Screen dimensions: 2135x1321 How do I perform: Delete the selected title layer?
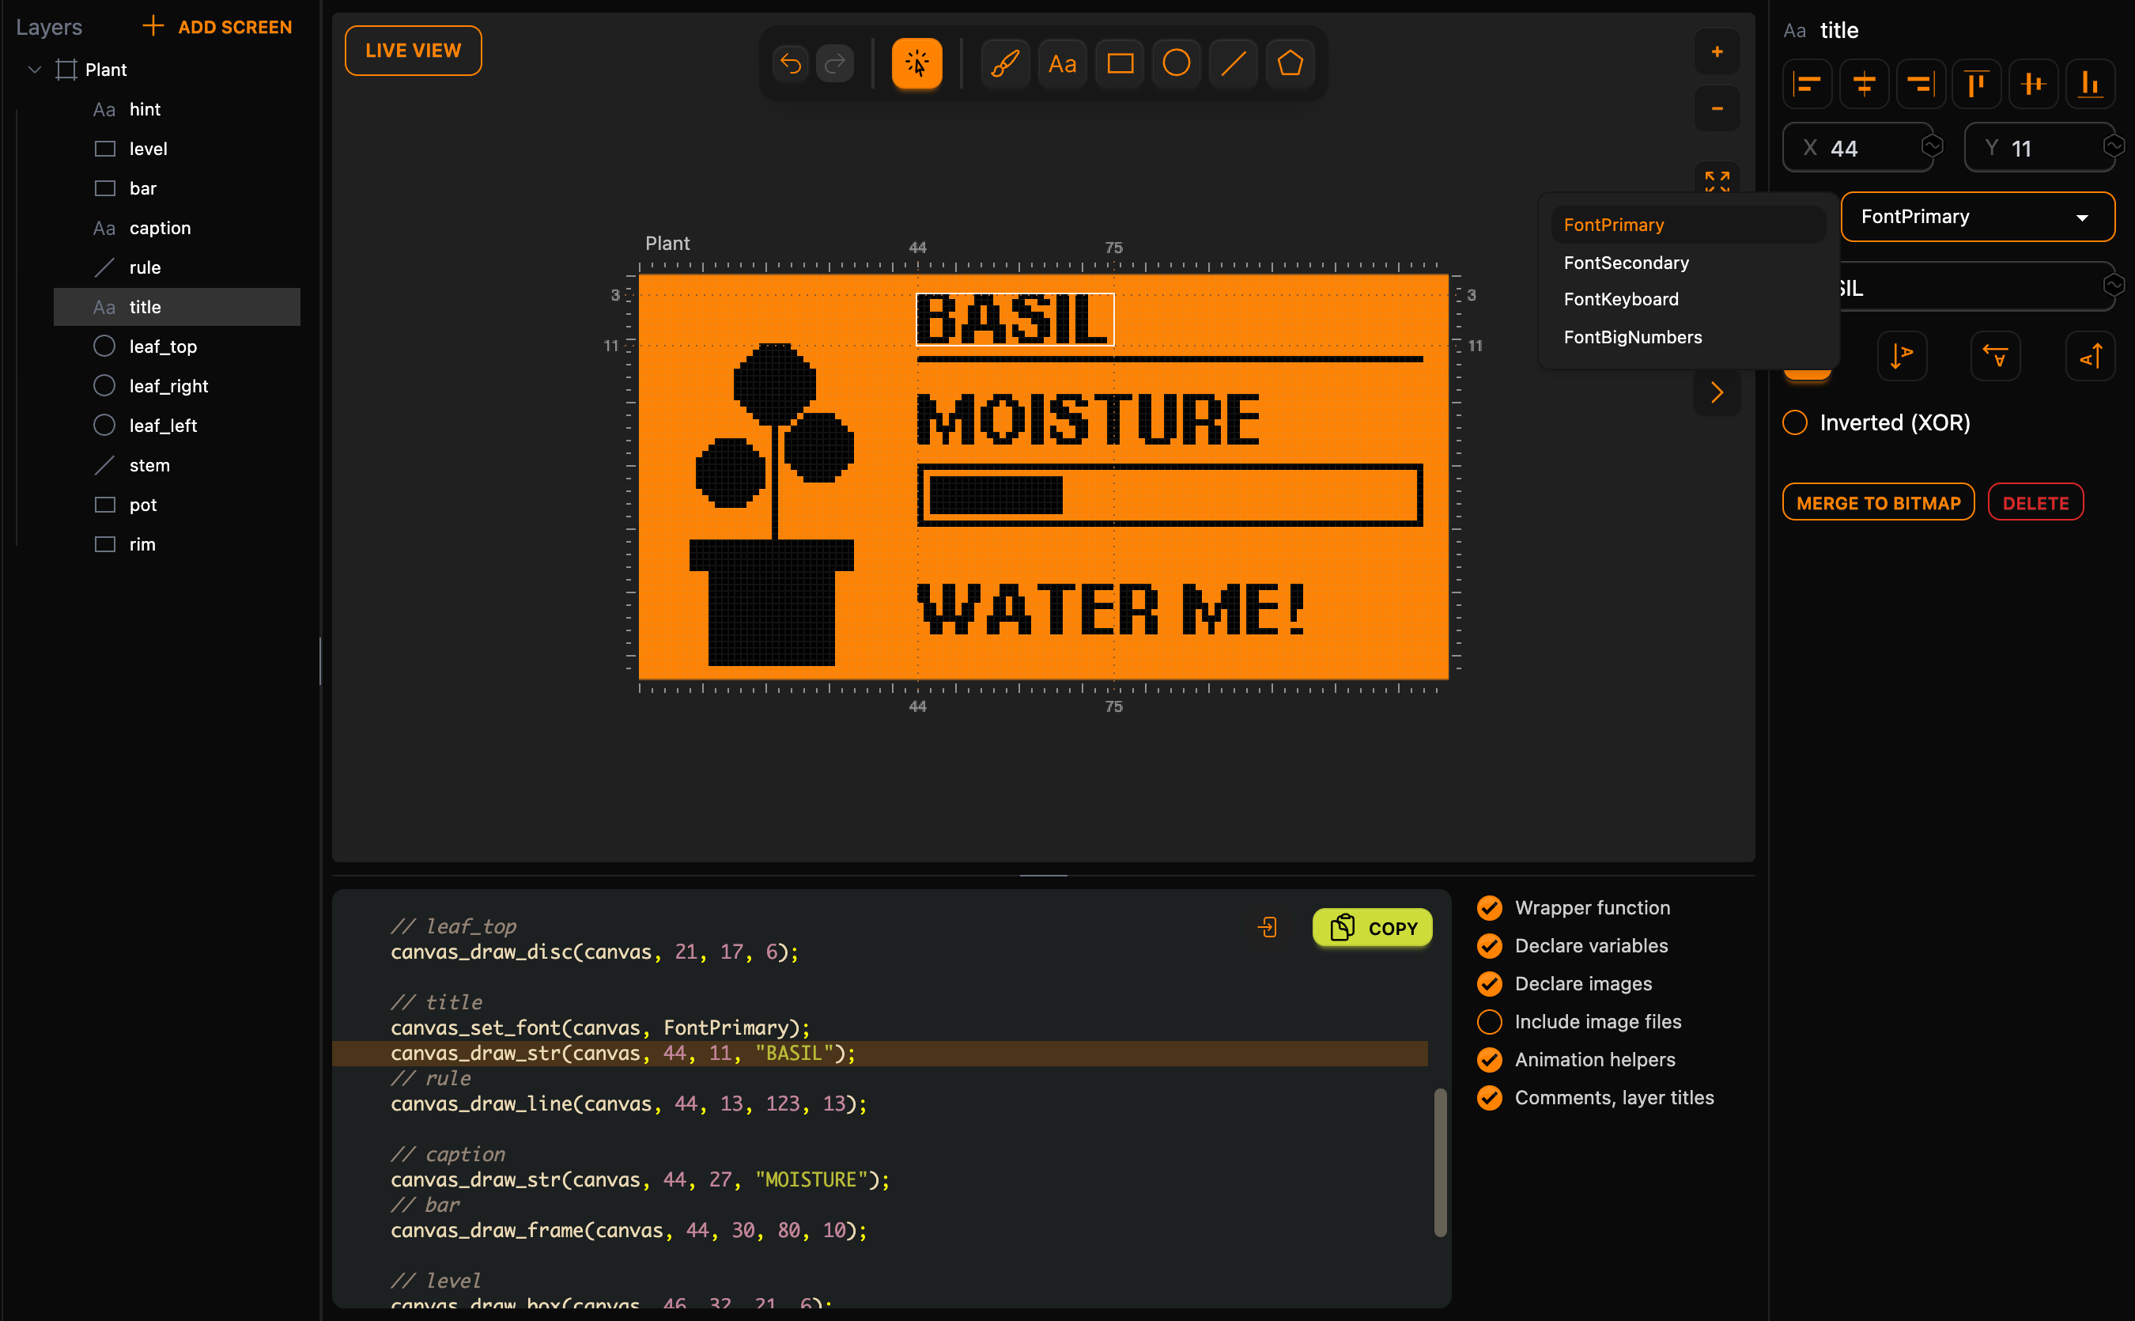click(2035, 502)
